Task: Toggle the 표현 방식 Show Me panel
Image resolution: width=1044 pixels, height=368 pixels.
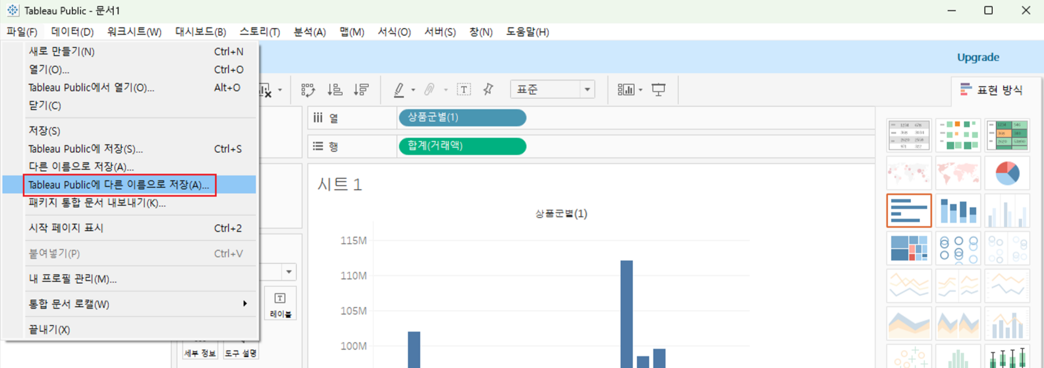Action: click(991, 90)
